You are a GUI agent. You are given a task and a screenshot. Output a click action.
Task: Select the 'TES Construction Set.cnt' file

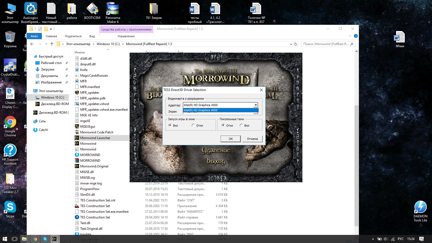tap(98, 200)
